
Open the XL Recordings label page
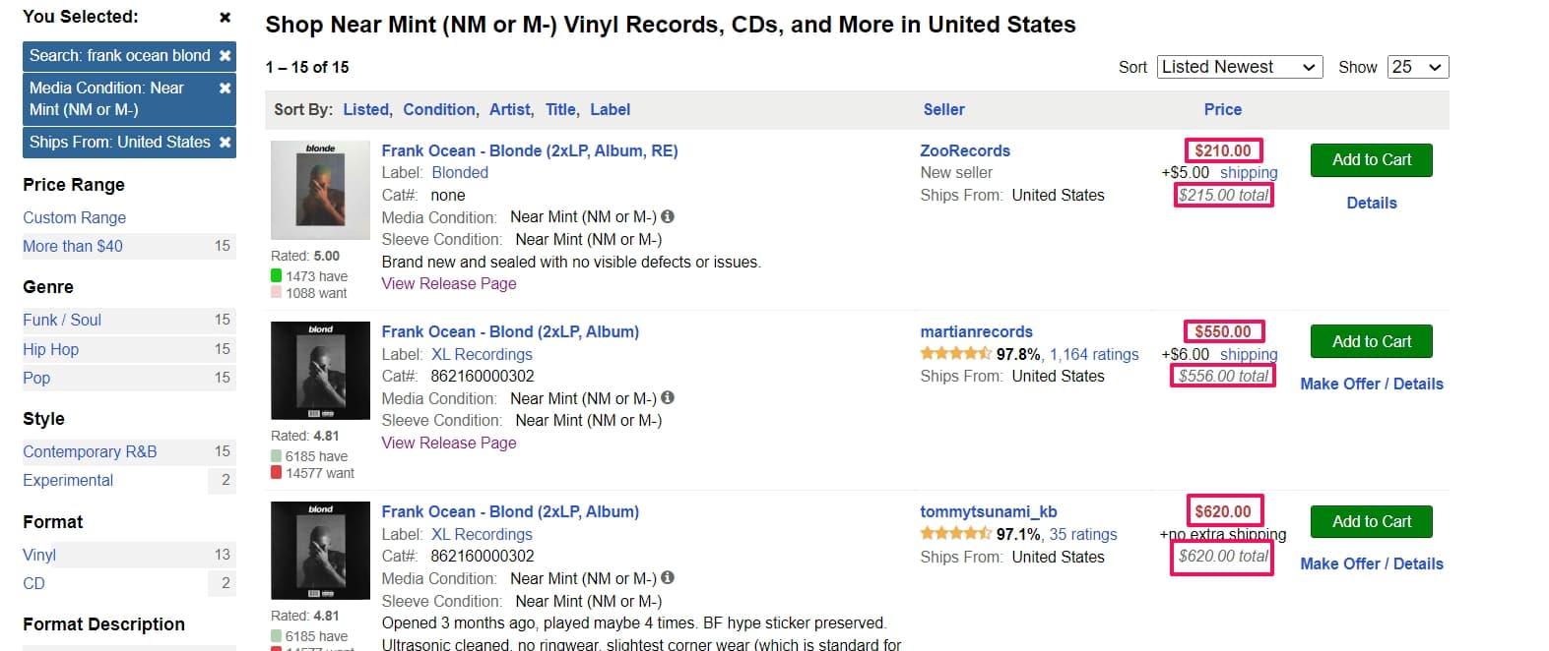[482, 354]
